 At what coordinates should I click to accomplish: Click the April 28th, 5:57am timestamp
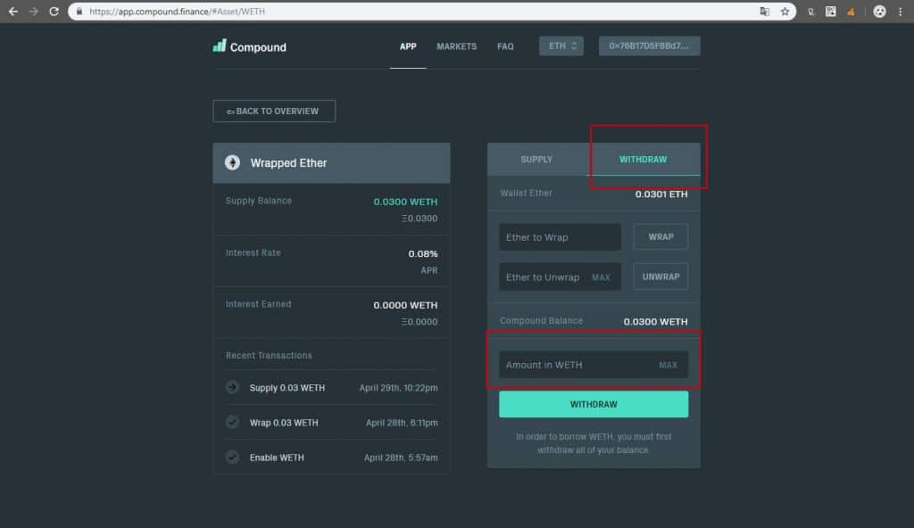point(401,458)
